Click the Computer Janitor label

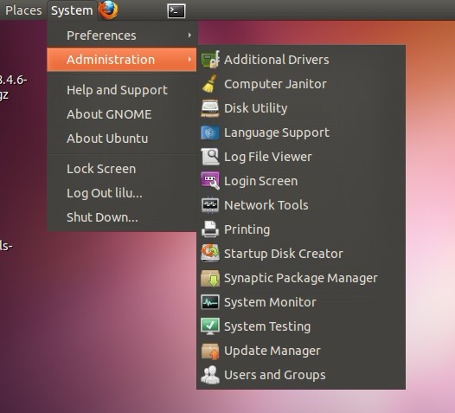[x=275, y=84]
